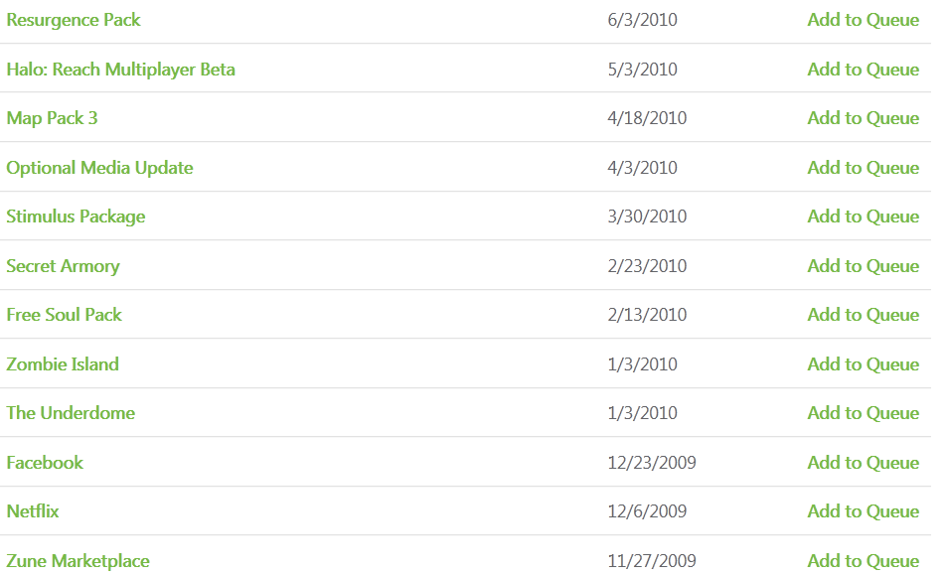
Task: Add Map Pack 3 to queue
Action: coord(863,118)
